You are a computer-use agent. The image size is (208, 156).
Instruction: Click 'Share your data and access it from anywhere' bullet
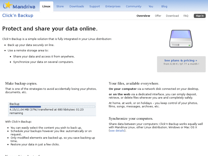(x=44, y=56)
